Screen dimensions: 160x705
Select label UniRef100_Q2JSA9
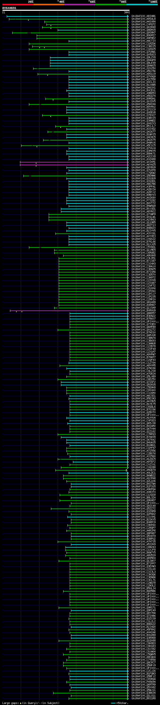143,308
